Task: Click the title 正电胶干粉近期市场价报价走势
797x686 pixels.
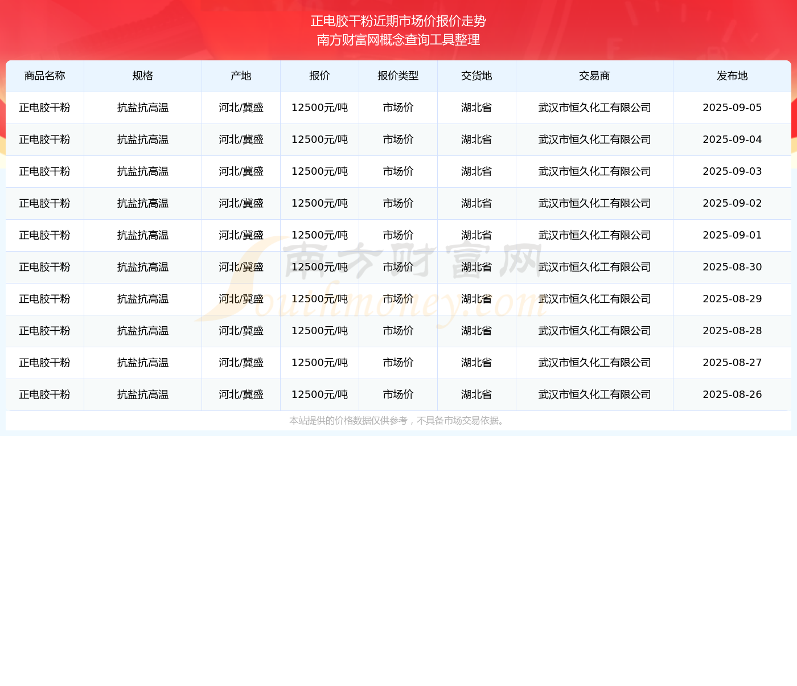Action: click(398, 21)
